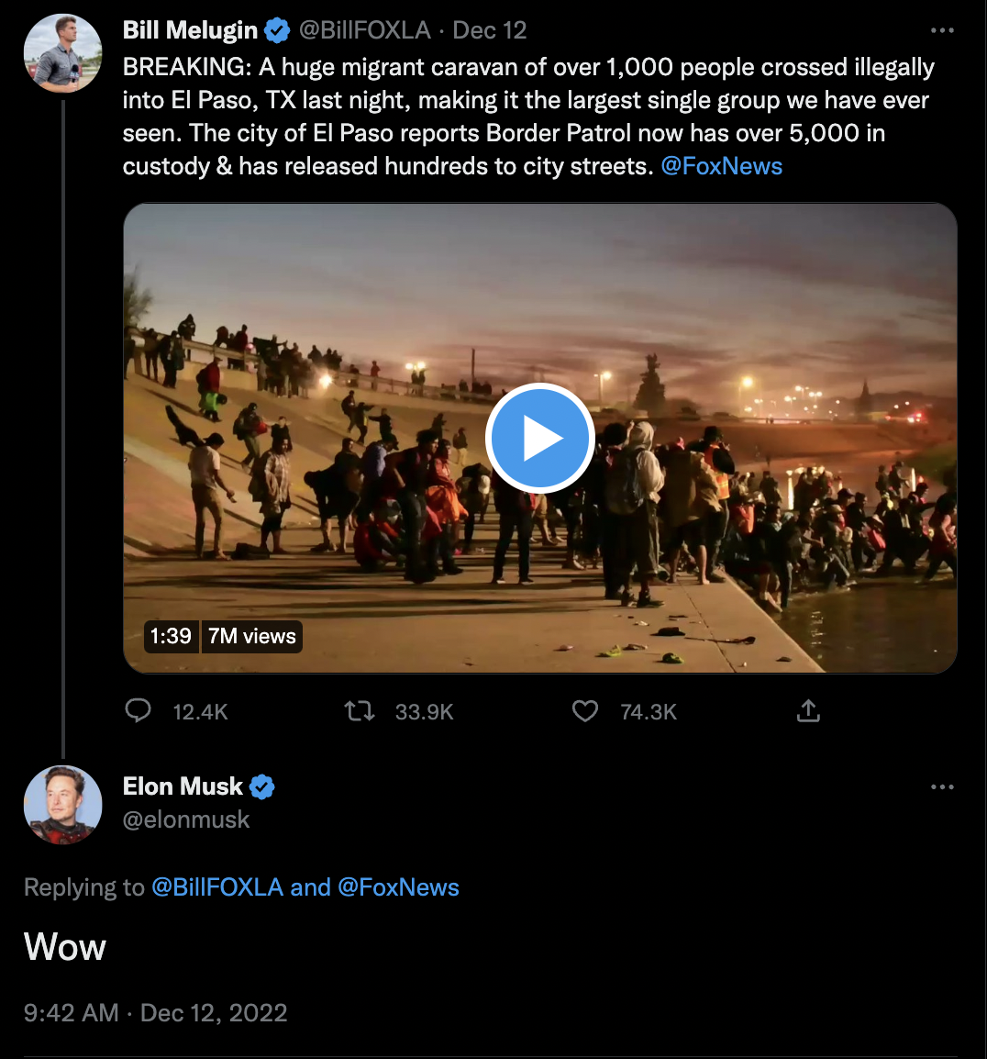
Task: Open the @FoxNews mention link
Action: 722,166
